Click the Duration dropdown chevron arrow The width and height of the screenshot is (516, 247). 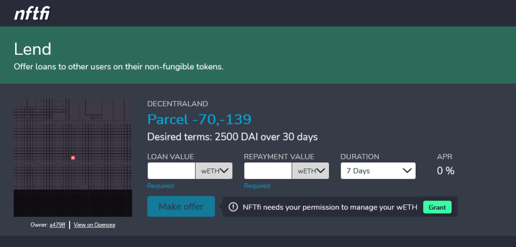click(407, 171)
